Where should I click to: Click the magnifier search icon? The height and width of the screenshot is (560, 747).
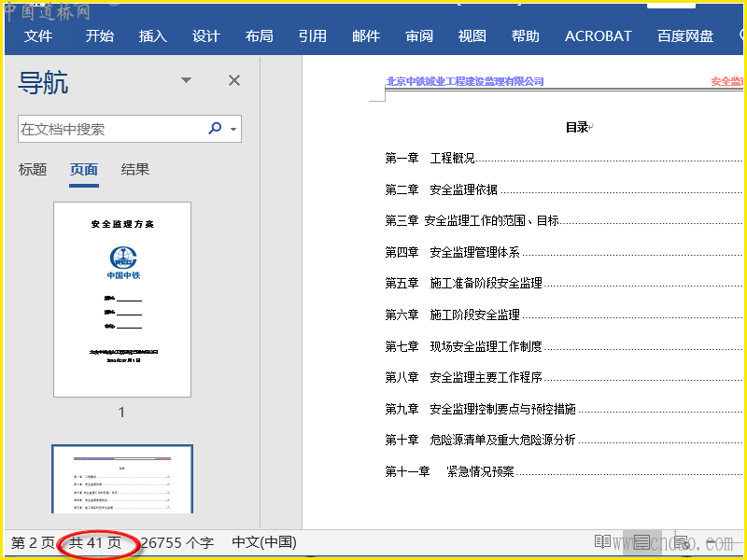[x=215, y=128]
